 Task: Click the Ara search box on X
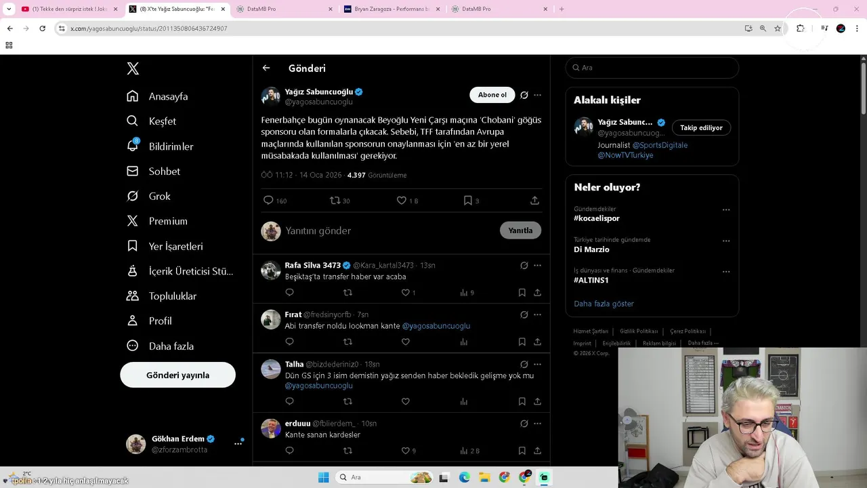coord(652,68)
